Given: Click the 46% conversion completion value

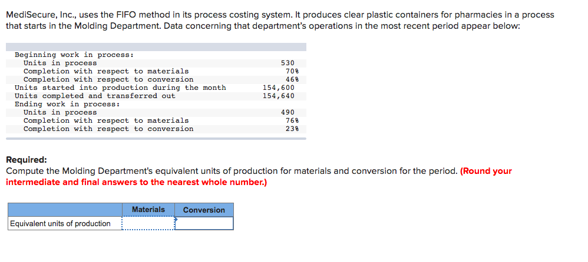Looking at the screenshot, I should [292, 80].
